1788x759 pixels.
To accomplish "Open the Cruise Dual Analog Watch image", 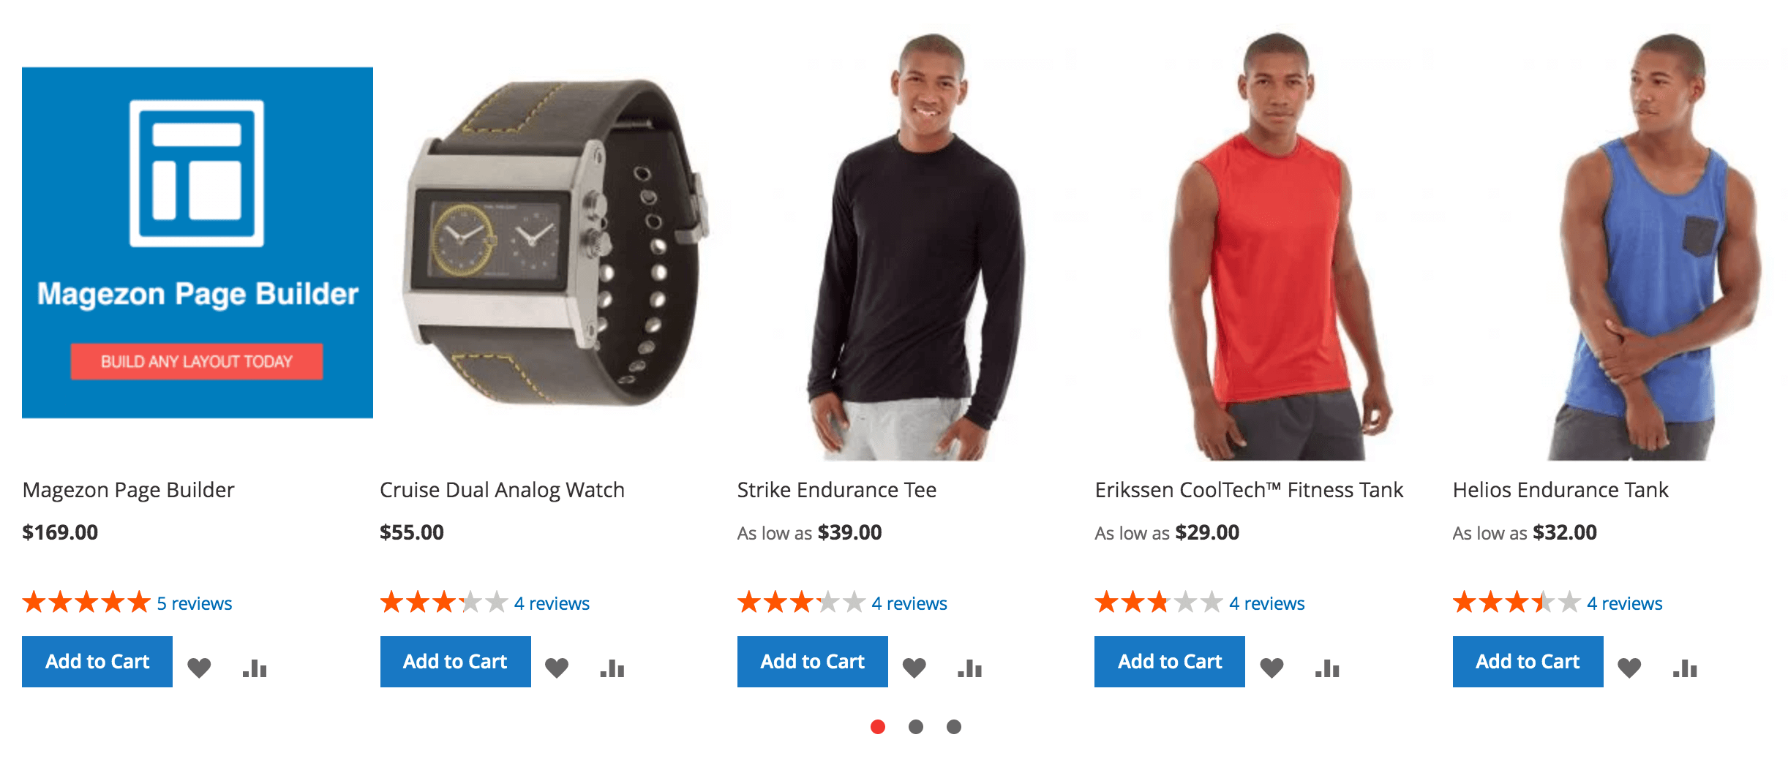I will click(x=555, y=243).
